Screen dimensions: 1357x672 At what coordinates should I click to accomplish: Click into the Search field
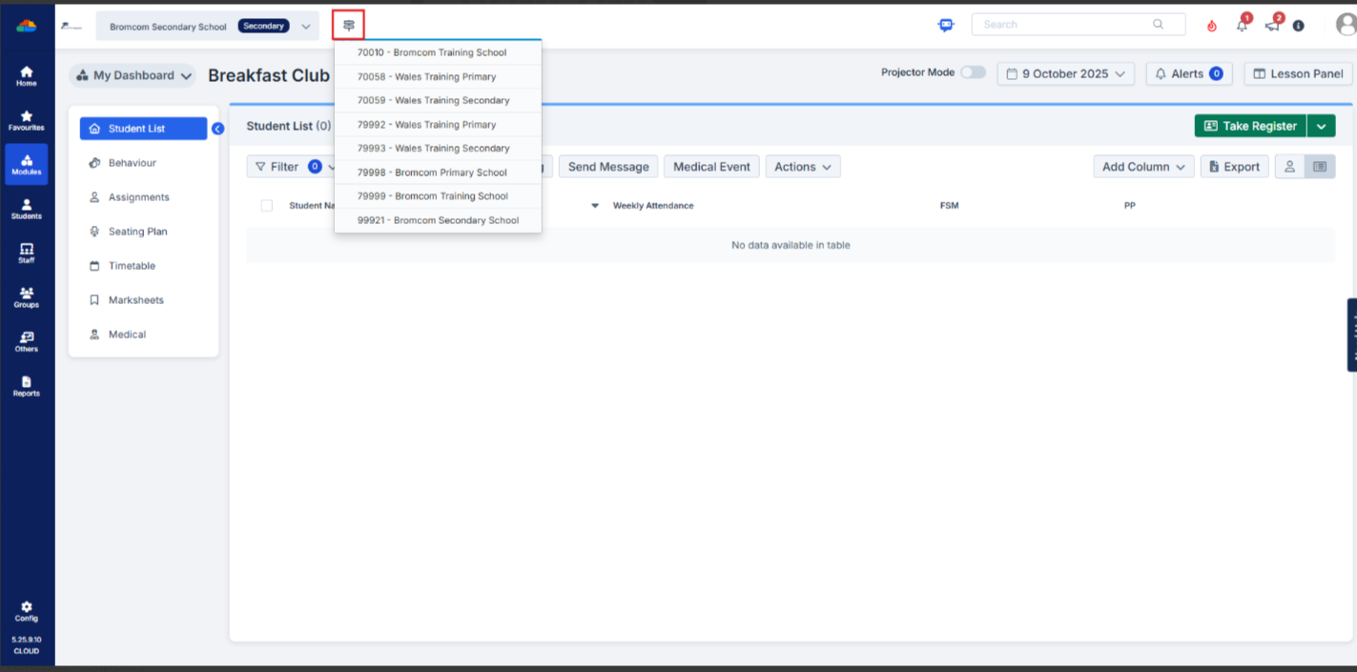tap(1068, 25)
